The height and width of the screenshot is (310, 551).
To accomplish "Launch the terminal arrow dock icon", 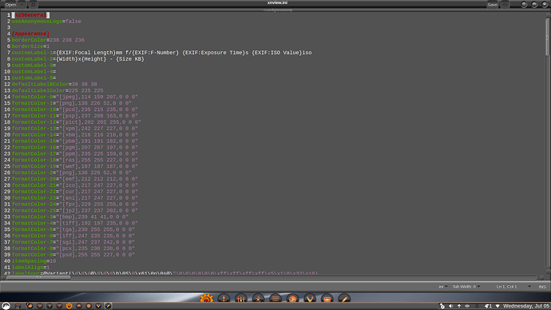I will tap(292, 299).
